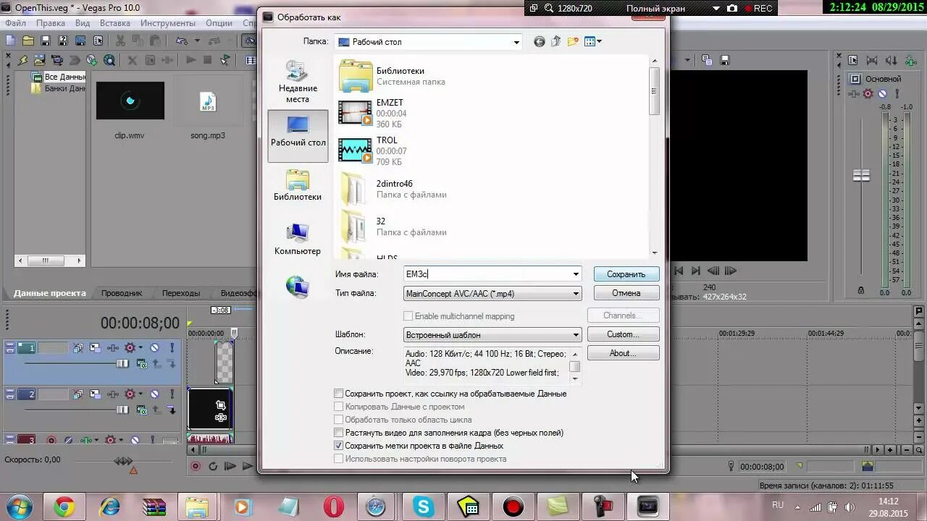Image resolution: width=927 pixels, height=521 pixels.
Task: Open project with the folder icon in Vegas toolbar
Action: tap(28, 41)
